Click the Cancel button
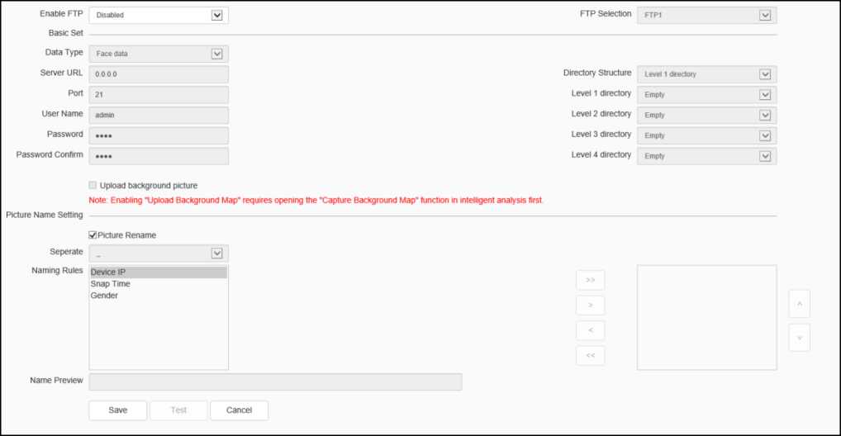Screen dimensions: 841x436 [x=239, y=410]
